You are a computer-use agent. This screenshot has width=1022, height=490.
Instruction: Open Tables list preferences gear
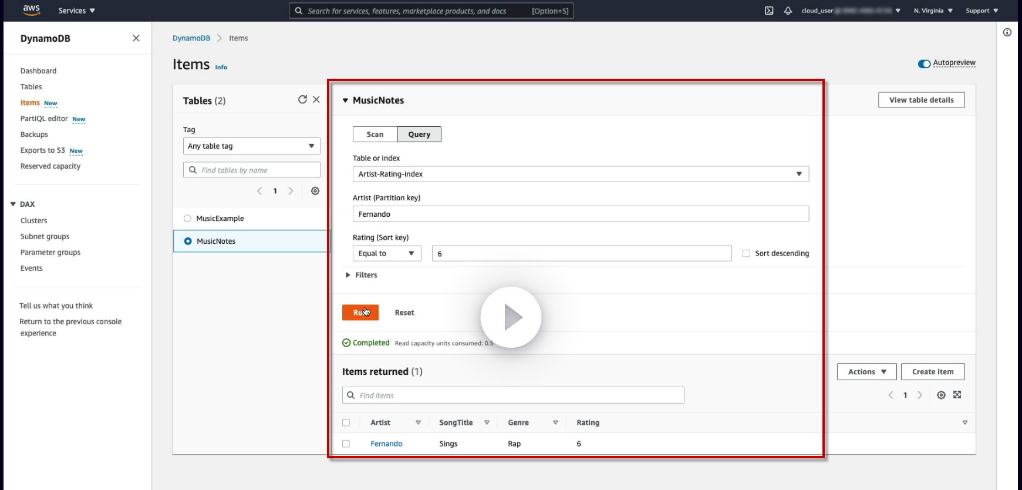315,191
